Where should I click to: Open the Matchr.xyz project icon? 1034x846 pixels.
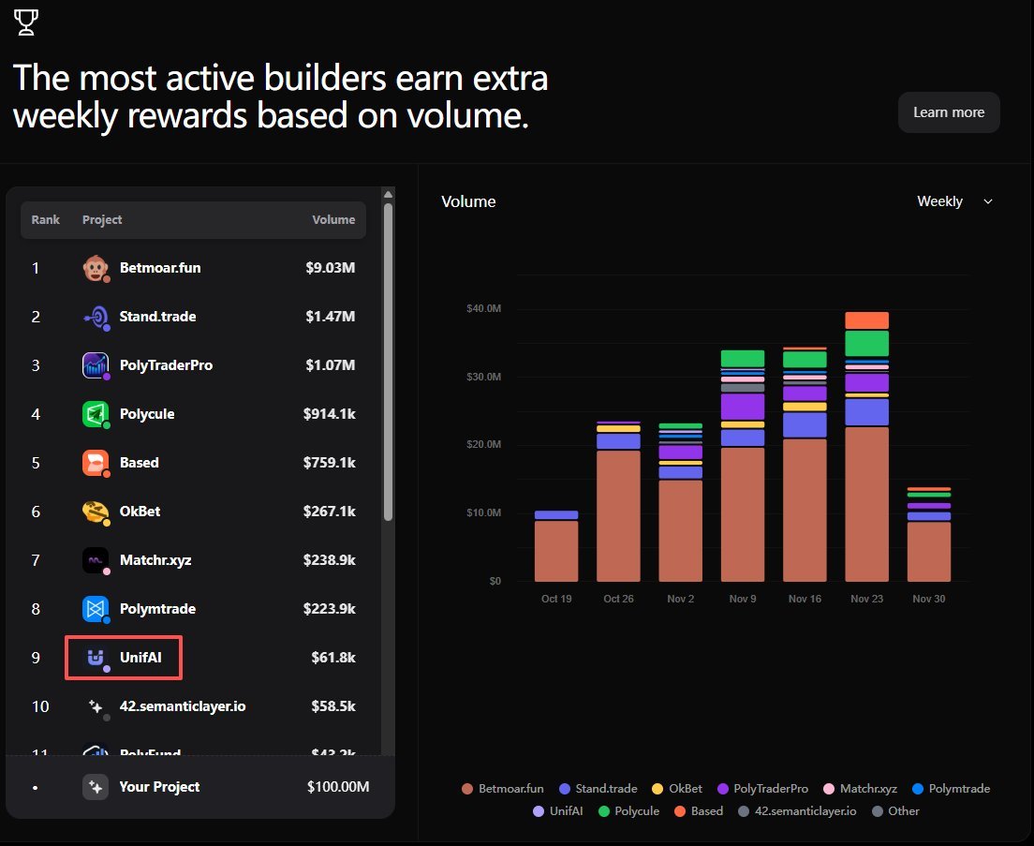click(96, 560)
